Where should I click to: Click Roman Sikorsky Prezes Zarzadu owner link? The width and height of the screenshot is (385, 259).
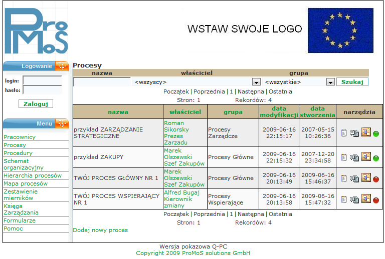pyautogui.click(x=176, y=132)
